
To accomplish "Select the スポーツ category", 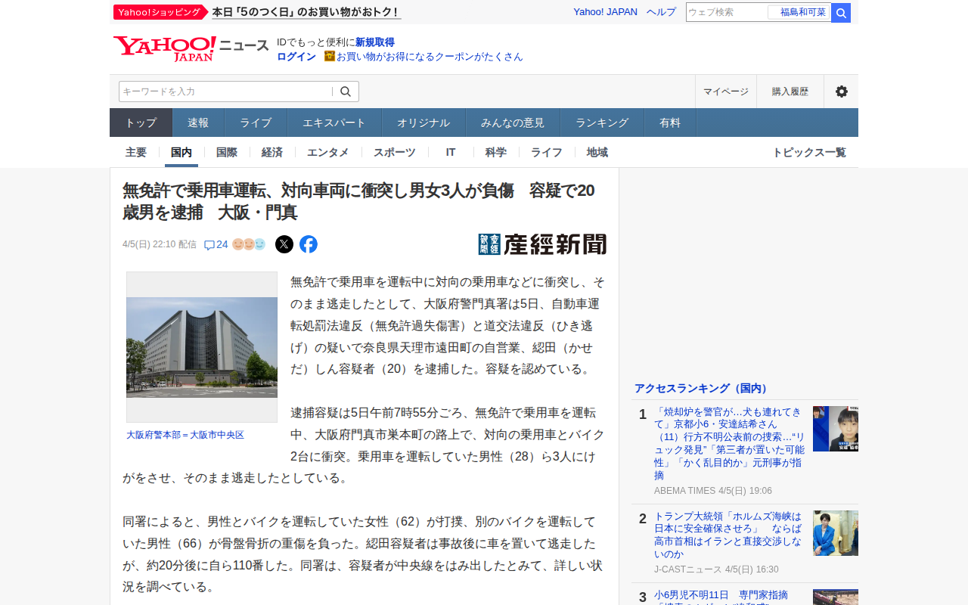I will (395, 152).
